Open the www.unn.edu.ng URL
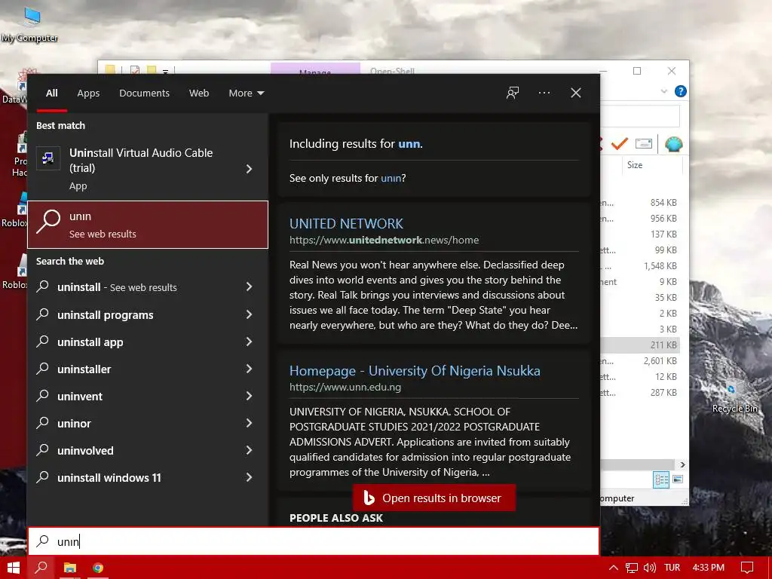The height and width of the screenshot is (579, 772). pyautogui.click(x=345, y=387)
